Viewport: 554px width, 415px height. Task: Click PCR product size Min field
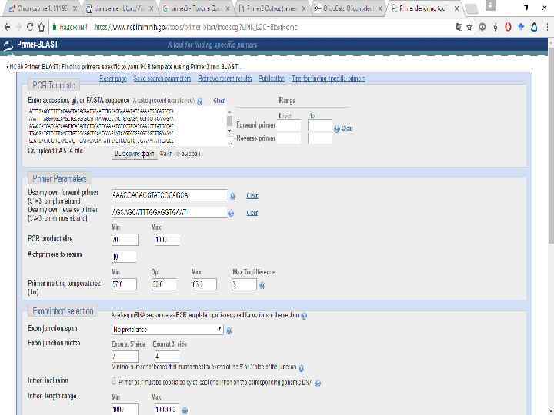(x=125, y=240)
